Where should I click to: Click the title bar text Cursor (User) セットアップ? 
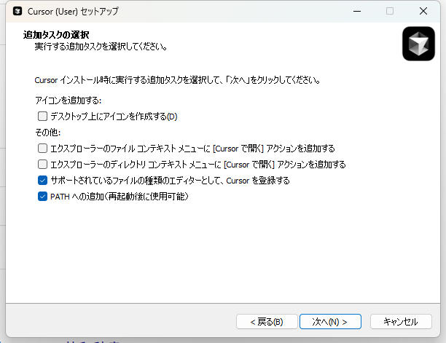point(71,12)
